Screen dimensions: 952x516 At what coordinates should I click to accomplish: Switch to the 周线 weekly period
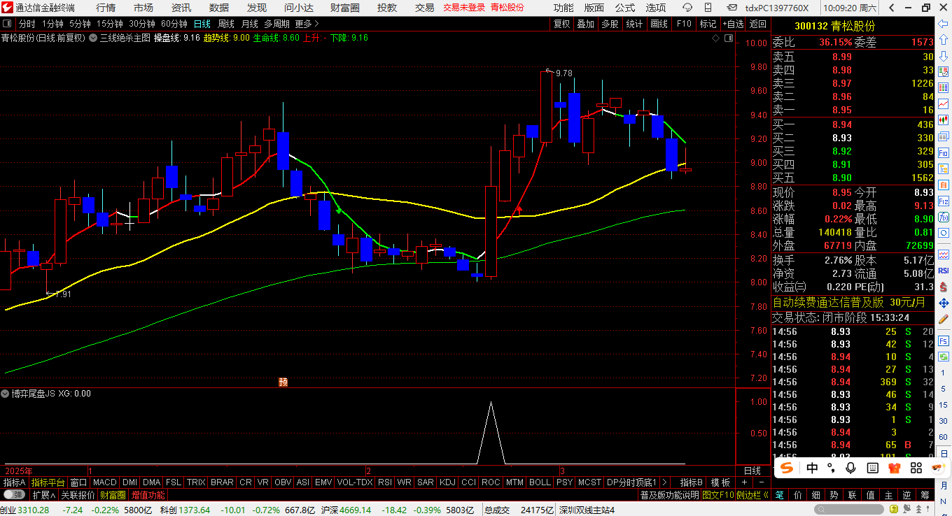coord(226,23)
